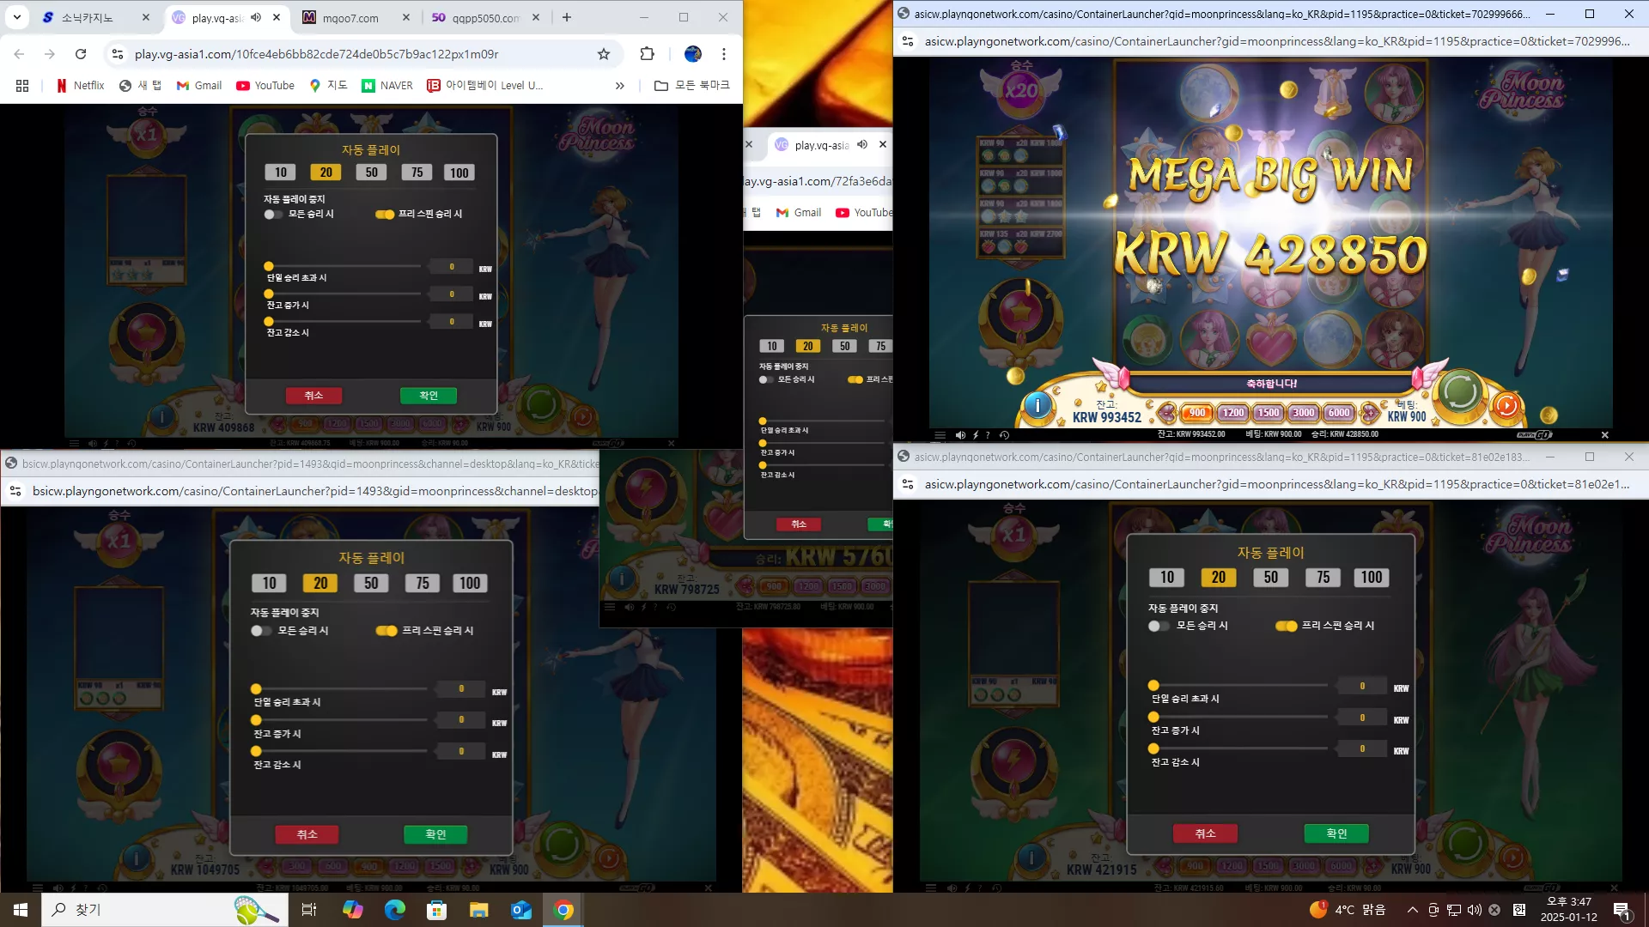Mute the play.vg-asia tab via its speaker icon

click(256, 17)
